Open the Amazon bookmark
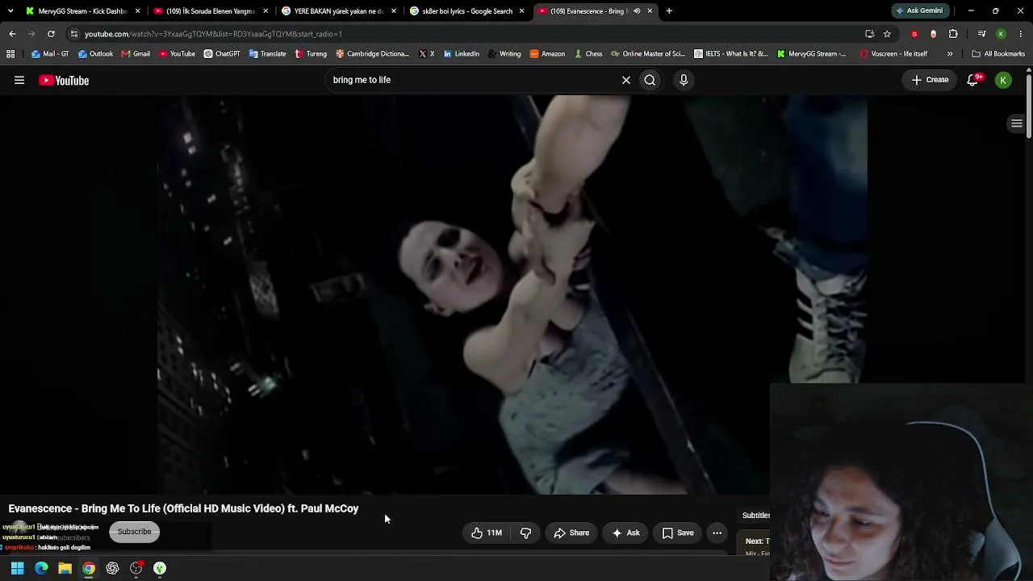Screen dimensions: 1033x581 point(547,54)
